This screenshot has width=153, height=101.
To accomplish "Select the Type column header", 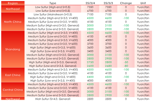I will pyautogui.click(x=53, y=3).
